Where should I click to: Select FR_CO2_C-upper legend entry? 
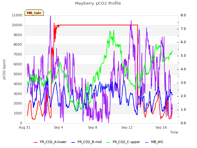(123, 142)
